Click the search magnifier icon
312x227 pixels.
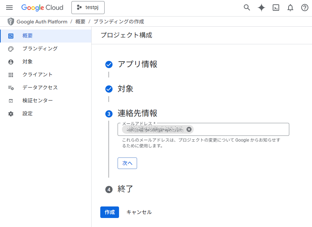pos(247,8)
